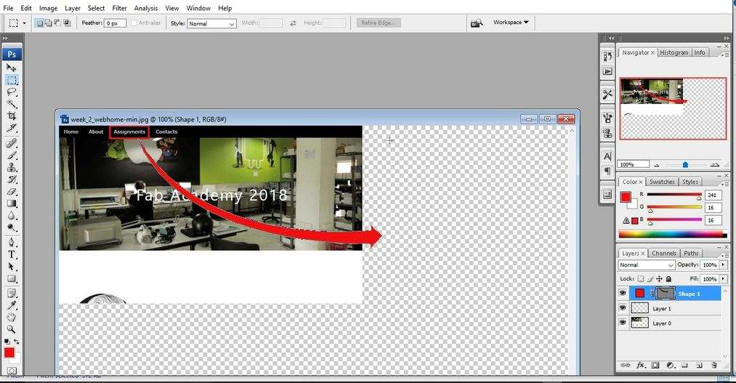The height and width of the screenshot is (383, 736).
Task: Open the Style dropdown set to Normal
Action: (211, 23)
